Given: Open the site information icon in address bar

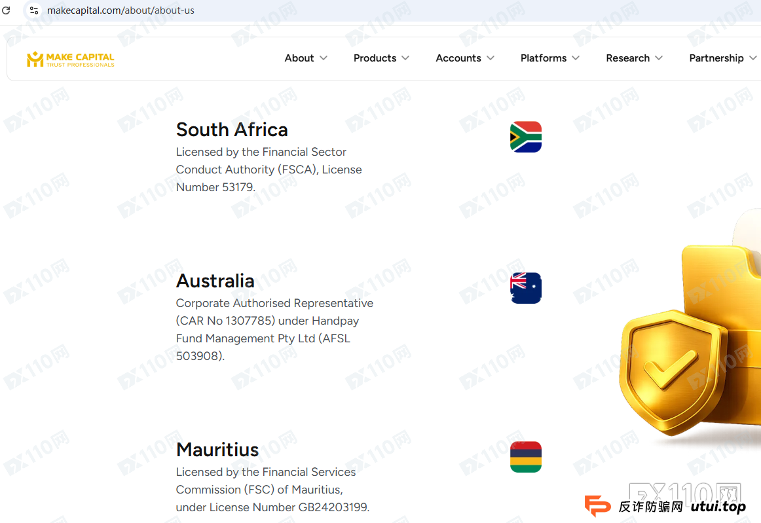Looking at the screenshot, I should (x=33, y=10).
